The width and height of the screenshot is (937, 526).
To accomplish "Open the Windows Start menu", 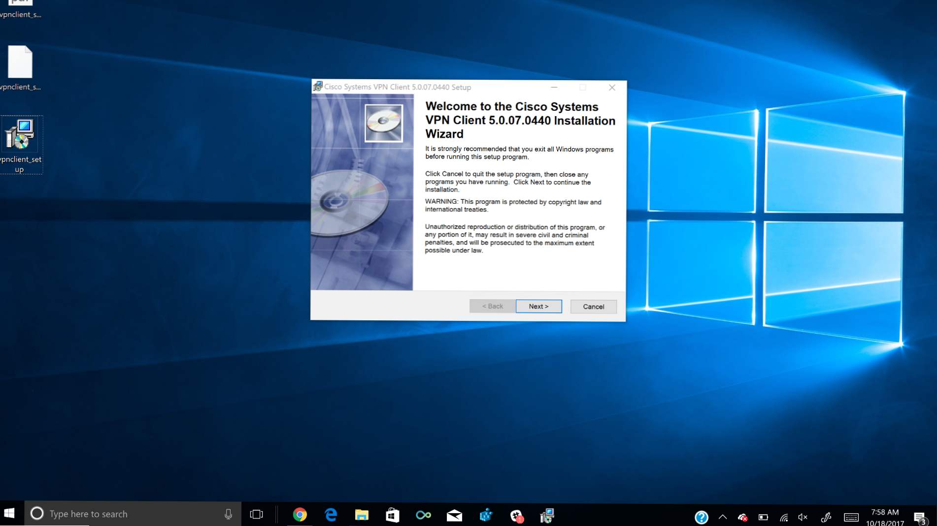I will (x=9, y=514).
